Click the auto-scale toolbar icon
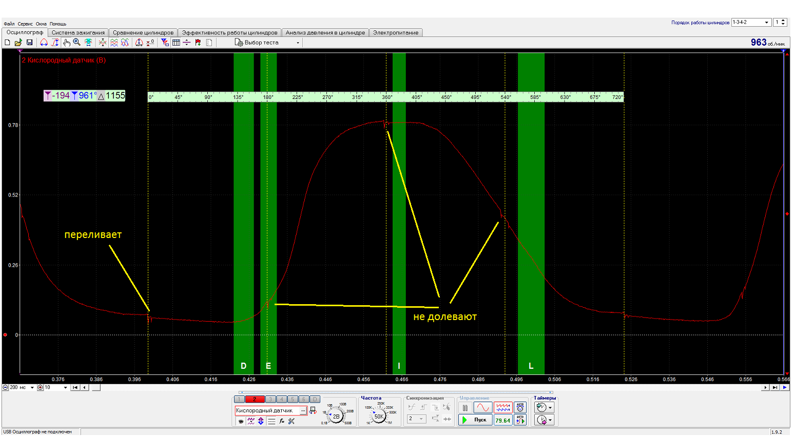The image size is (796, 437). pyautogui.click(x=139, y=43)
